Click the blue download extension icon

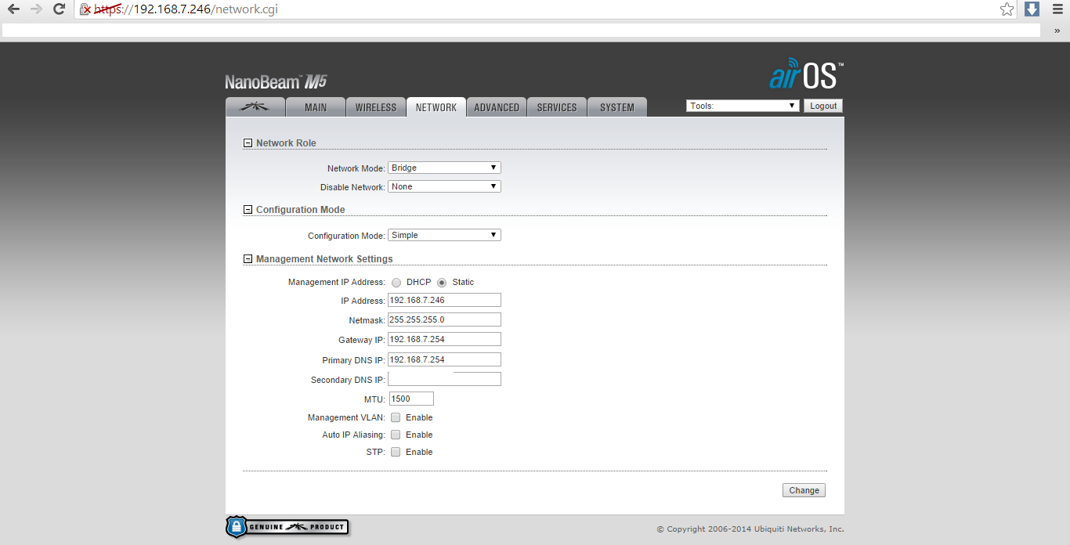[1032, 9]
